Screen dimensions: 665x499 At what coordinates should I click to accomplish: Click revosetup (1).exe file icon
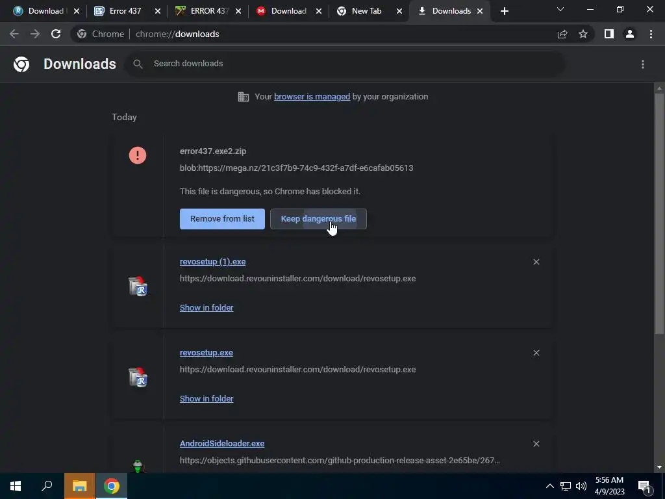[138, 286]
